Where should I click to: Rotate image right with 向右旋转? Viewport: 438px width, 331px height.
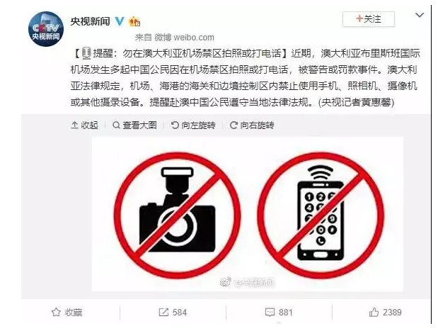pyautogui.click(x=252, y=125)
